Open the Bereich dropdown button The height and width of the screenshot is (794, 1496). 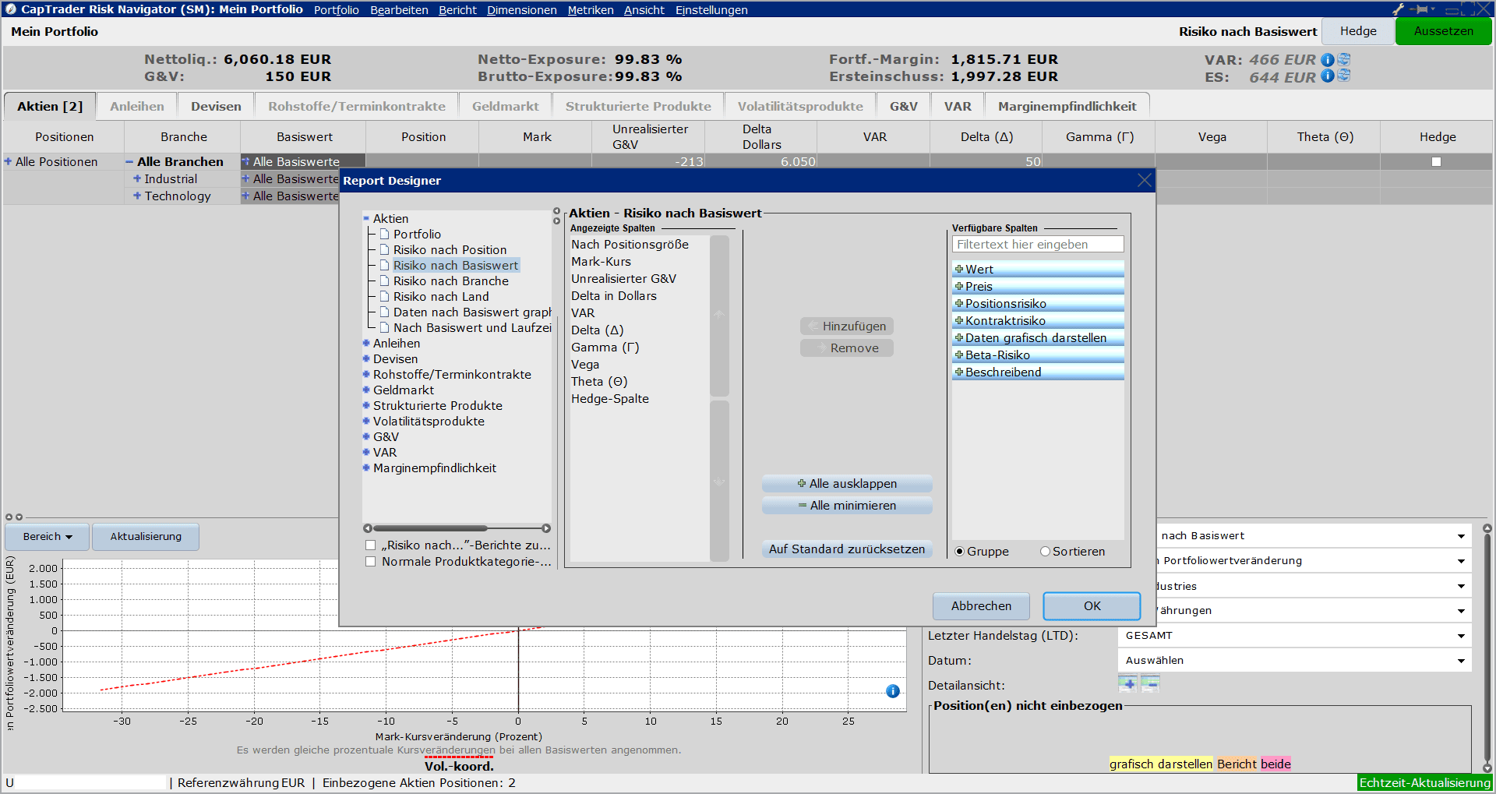point(47,537)
